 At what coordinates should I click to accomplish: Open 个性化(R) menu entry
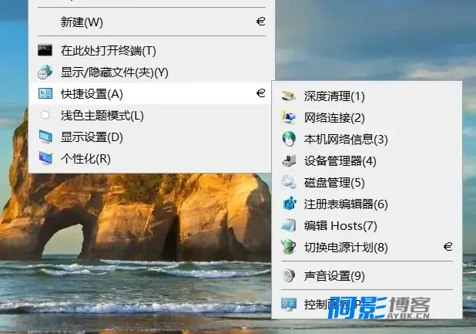coord(149,159)
